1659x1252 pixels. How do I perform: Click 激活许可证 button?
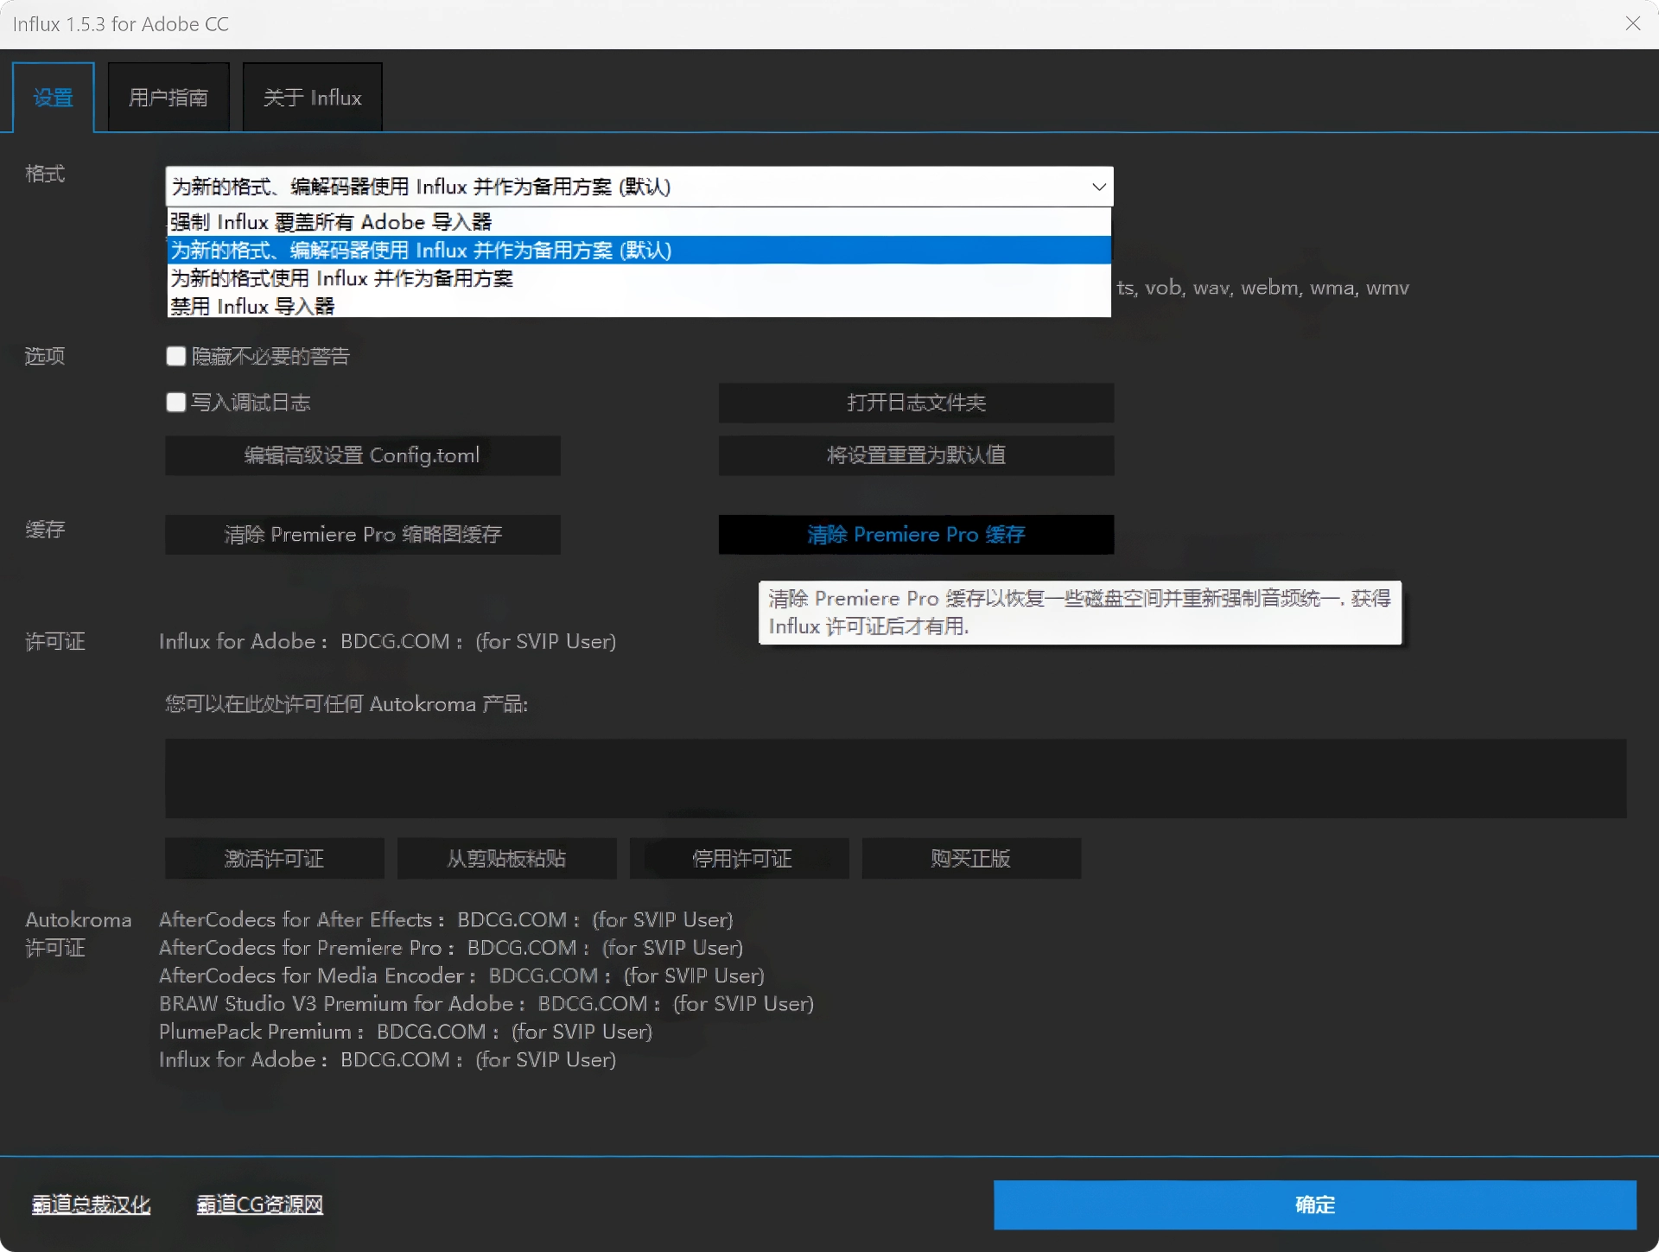(275, 859)
